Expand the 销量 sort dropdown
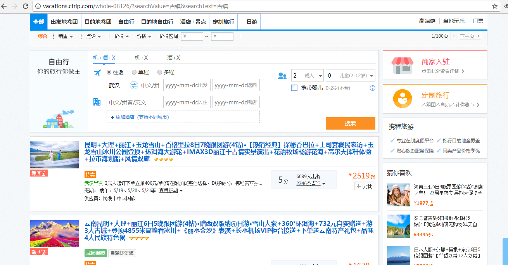 click(x=66, y=36)
